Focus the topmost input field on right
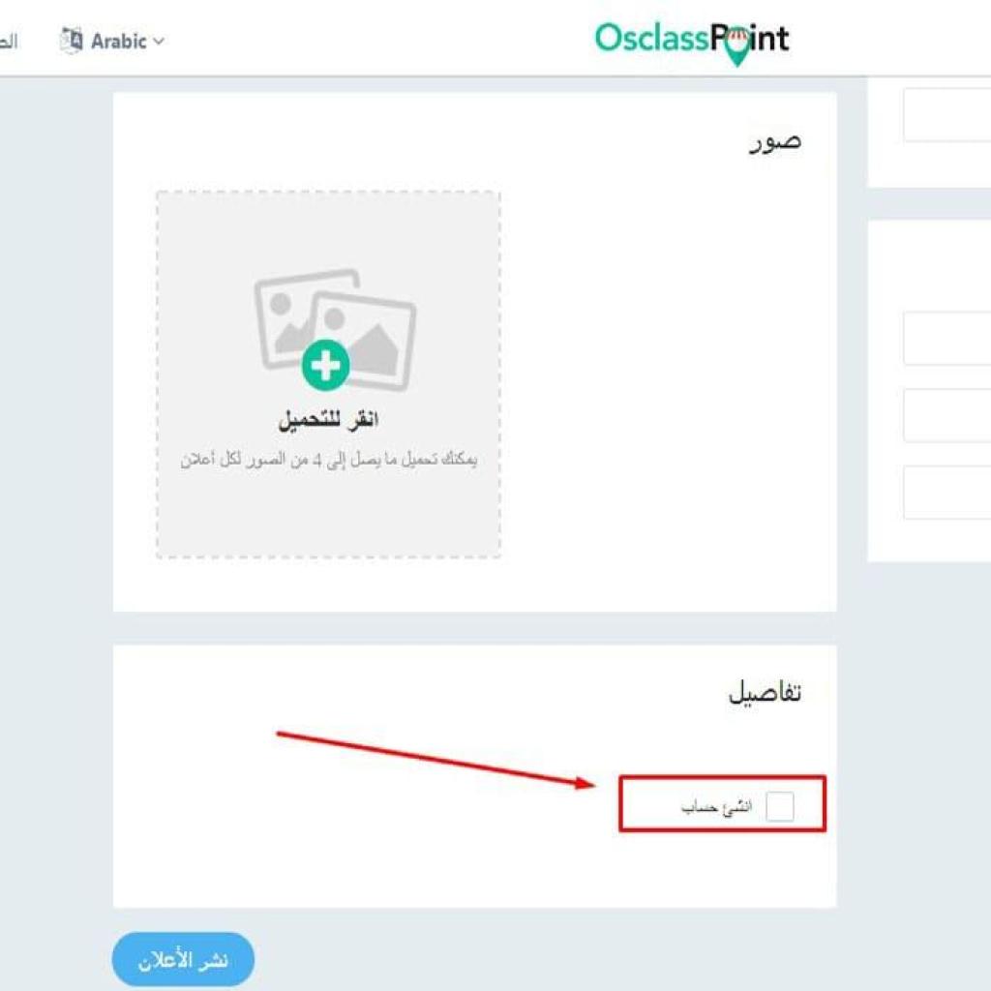Viewport: 991px width, 991px height. (946, 115)
